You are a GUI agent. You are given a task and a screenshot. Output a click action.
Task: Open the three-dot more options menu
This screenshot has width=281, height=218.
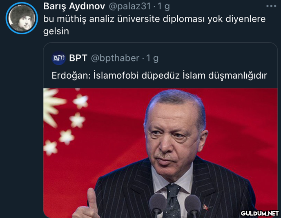tap(271, 6)
